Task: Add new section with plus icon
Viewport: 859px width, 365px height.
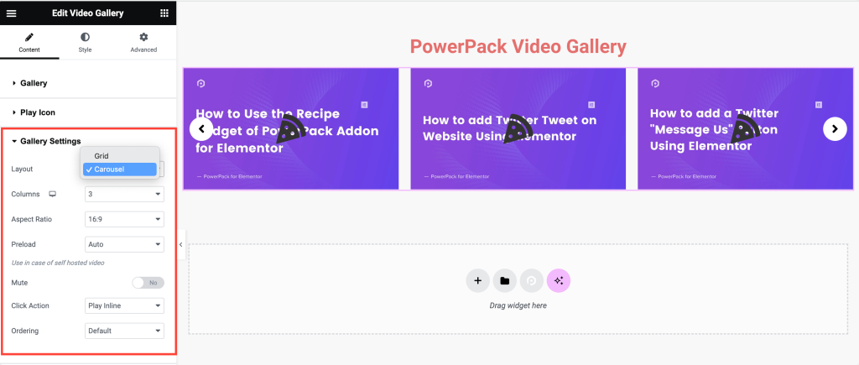Action: (x=477, y=280)
